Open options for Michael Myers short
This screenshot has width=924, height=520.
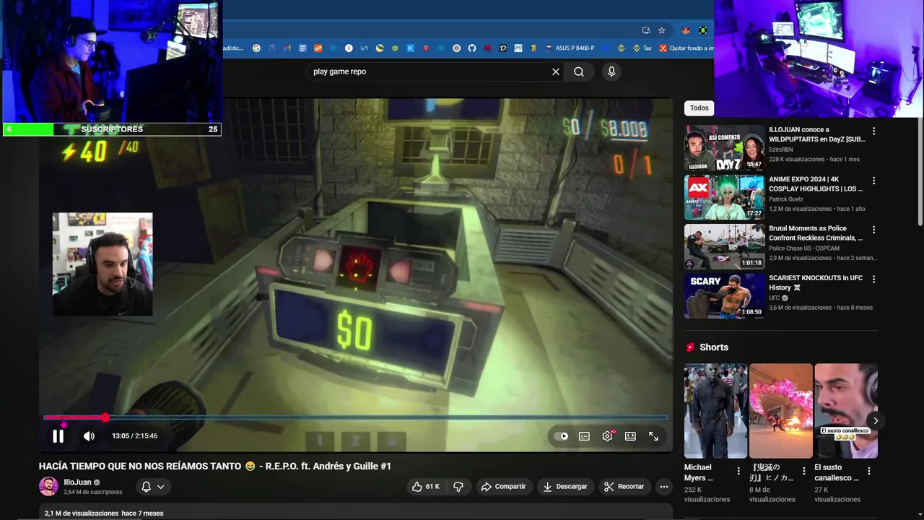(738, 471)
